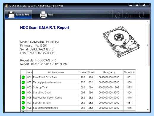154x116 pixels.
Task: Click Raw Read Error Rate attribute name
Action: [x=45, y=77]
